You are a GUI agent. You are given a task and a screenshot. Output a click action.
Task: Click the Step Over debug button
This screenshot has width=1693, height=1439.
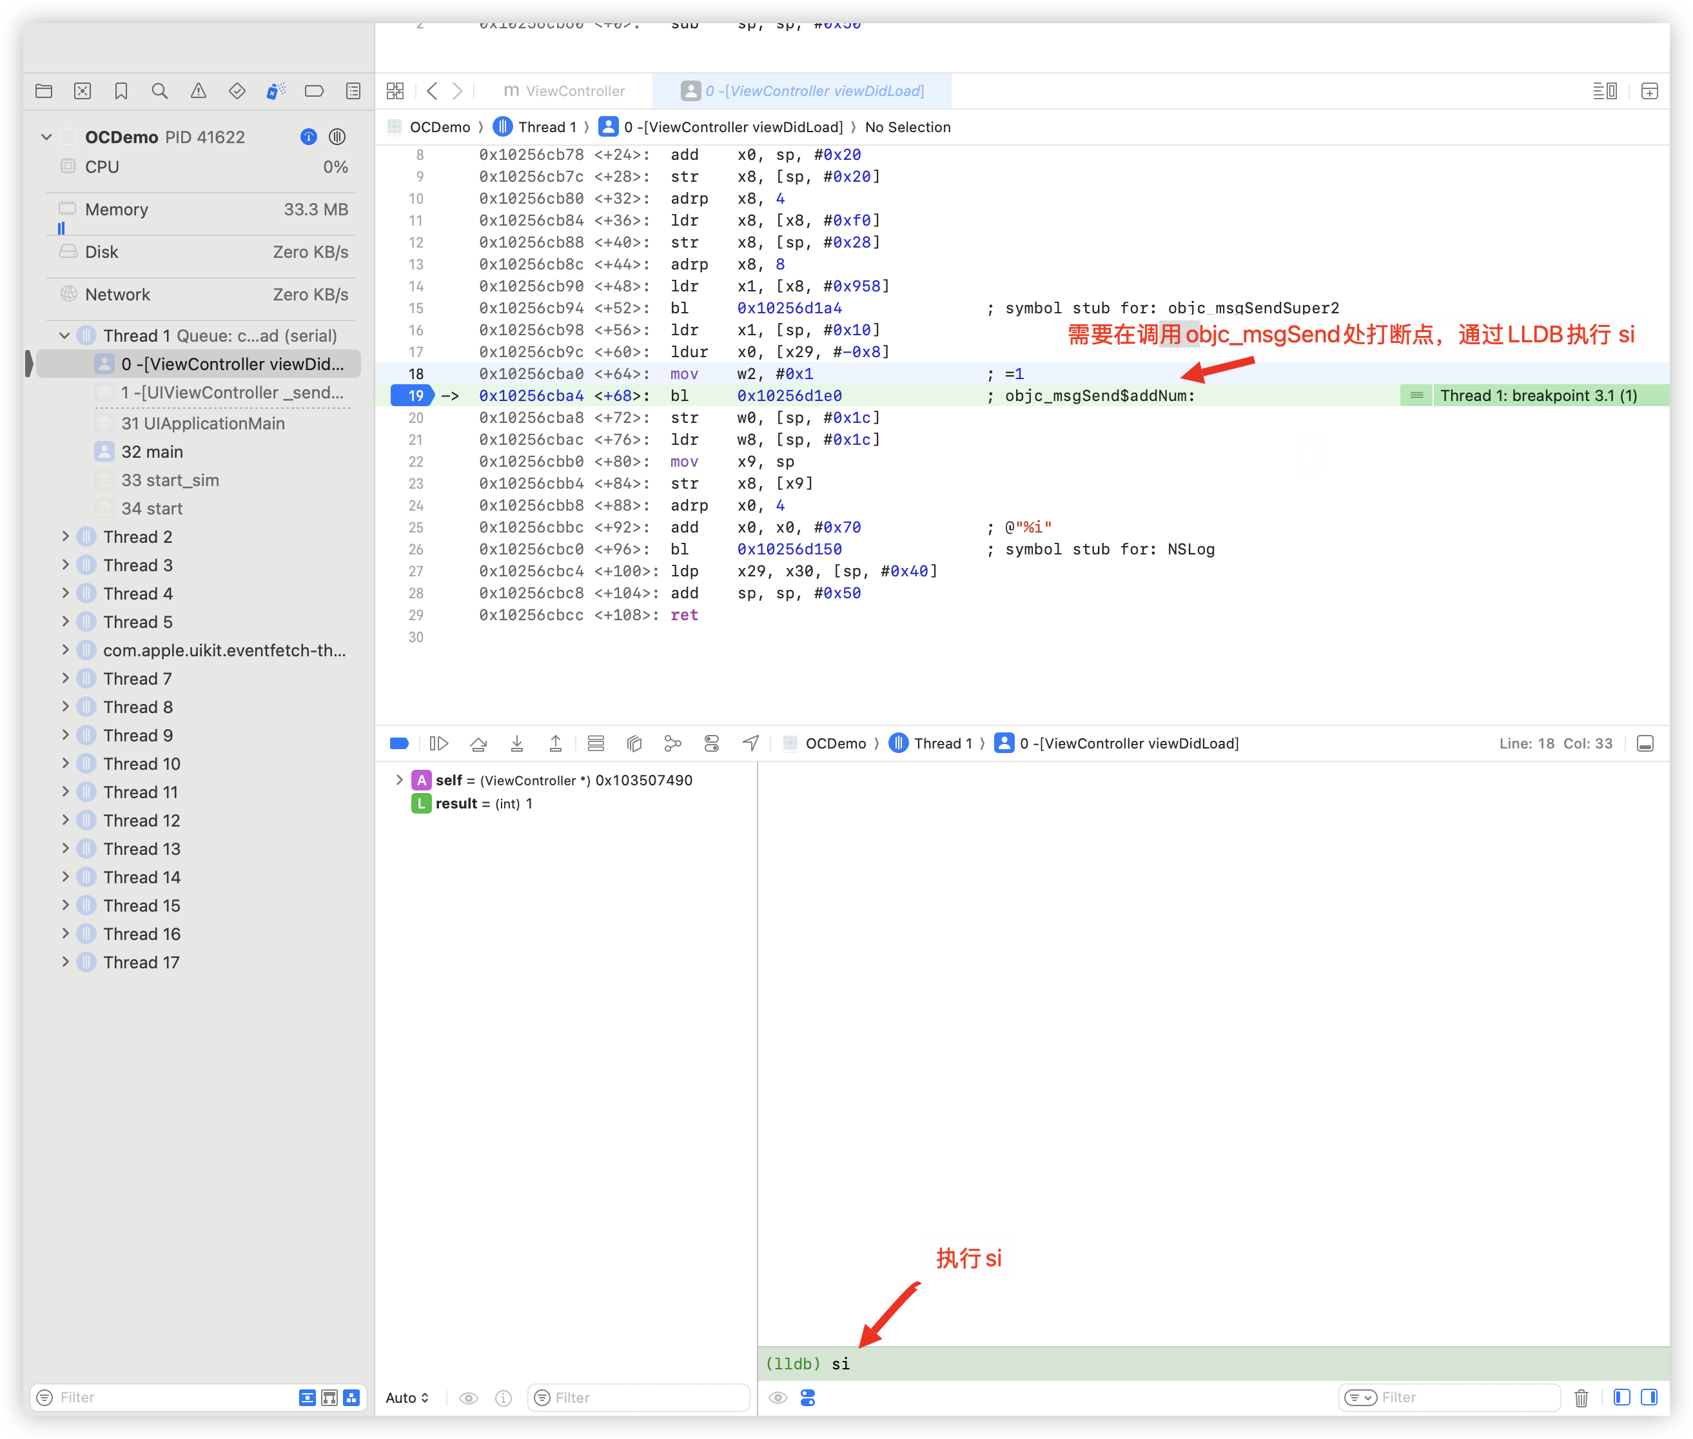click(478, 743)
